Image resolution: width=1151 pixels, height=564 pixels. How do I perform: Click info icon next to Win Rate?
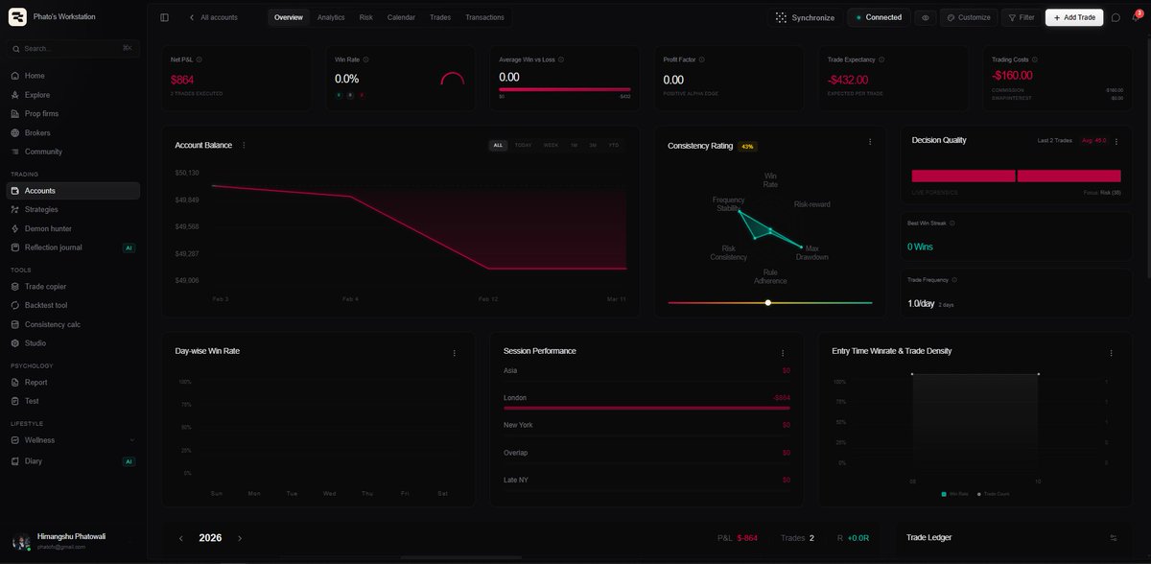[366, 59]
